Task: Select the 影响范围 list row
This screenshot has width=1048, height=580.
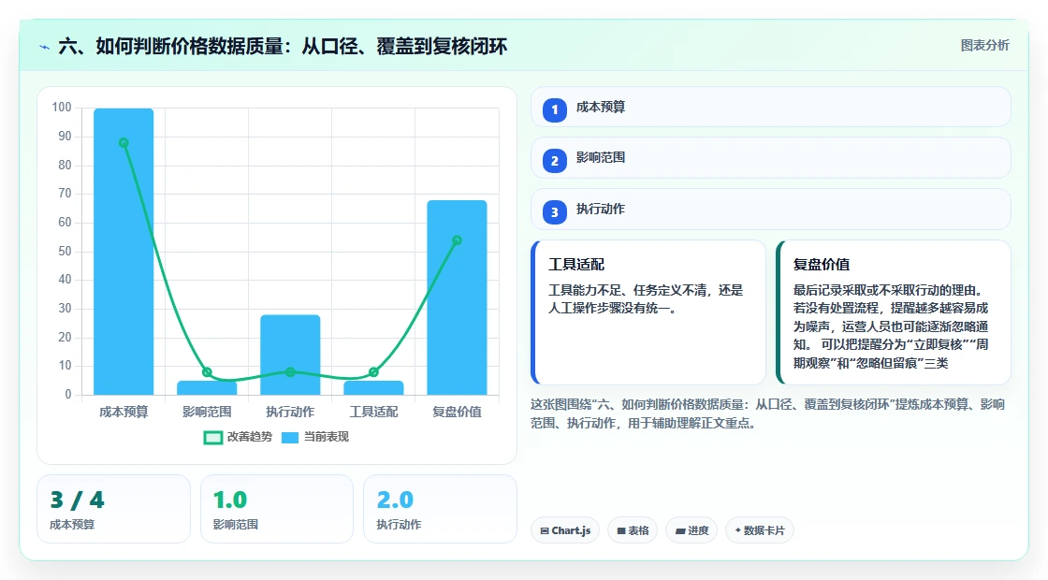Action: (x=771, y=158)
